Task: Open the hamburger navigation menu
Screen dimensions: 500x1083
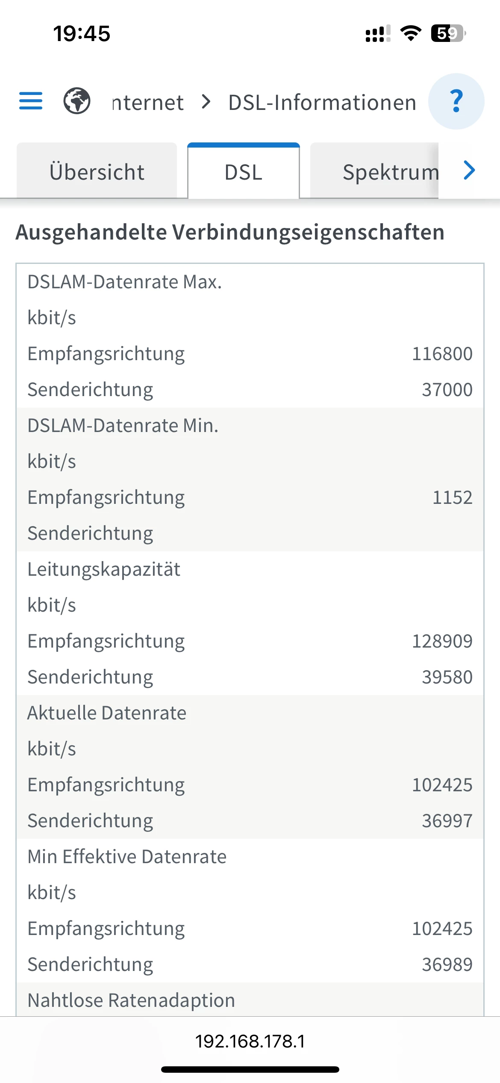Action: (31, 101)
